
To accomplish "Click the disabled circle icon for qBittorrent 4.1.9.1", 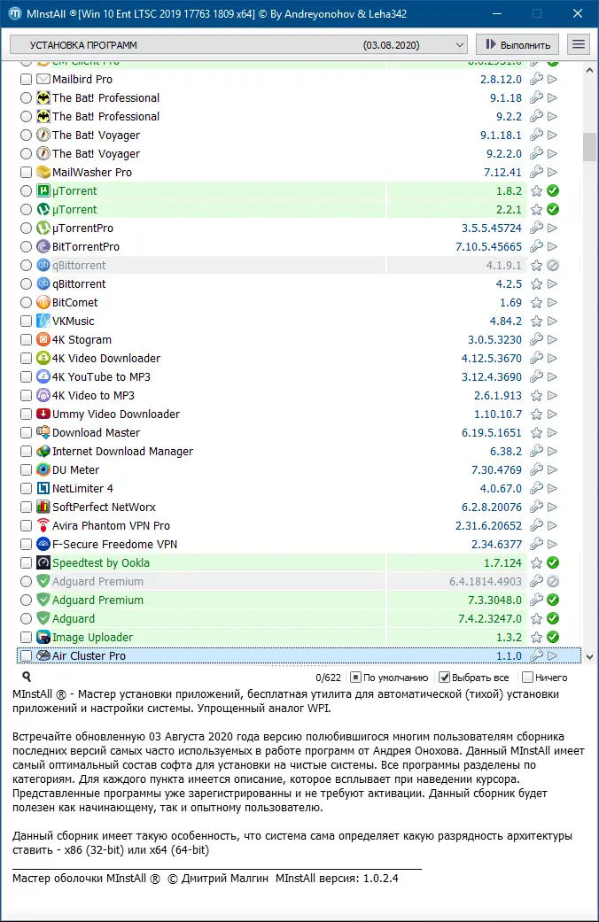I will (x=553, y=265).
